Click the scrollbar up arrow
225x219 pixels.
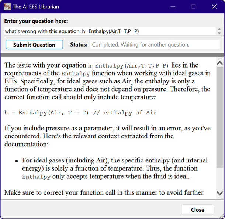219,63
